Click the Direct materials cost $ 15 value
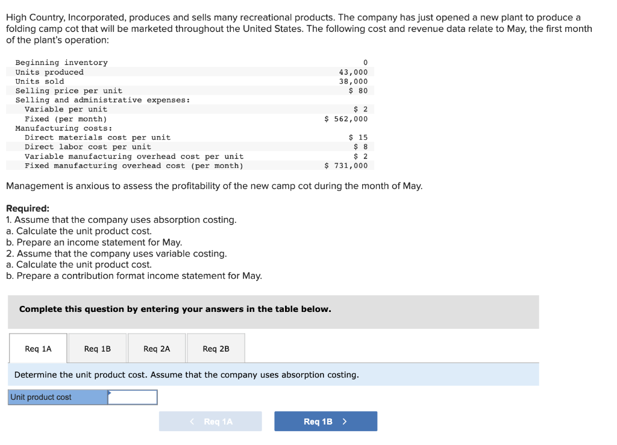 358,137
